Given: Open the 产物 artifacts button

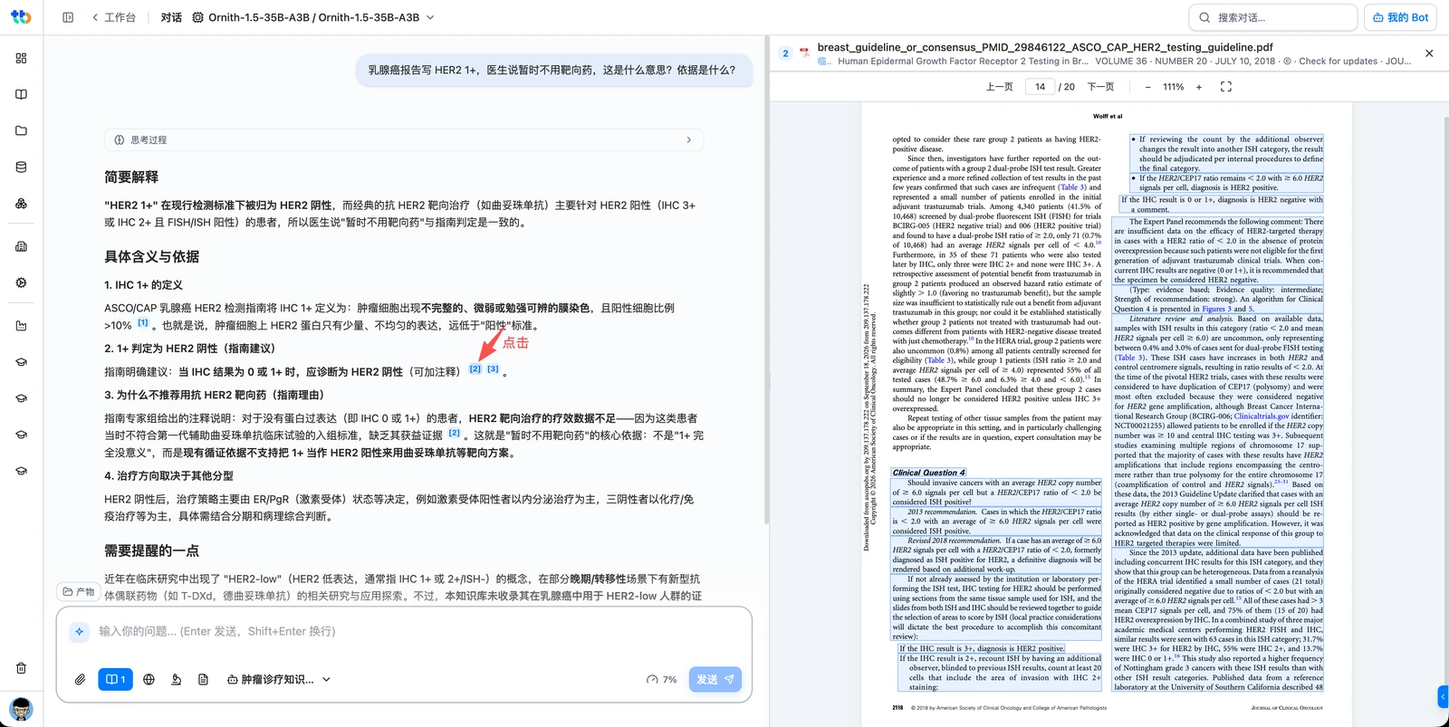Looking at the screenshot, I should point(79,591).
